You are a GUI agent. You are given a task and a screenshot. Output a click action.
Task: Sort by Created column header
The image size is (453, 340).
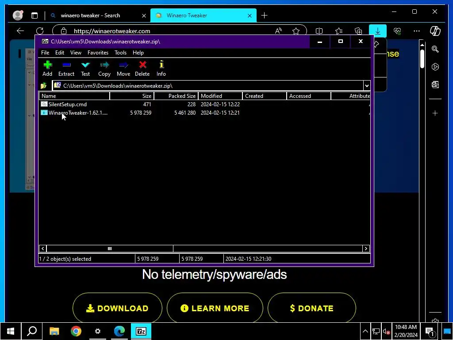pos(265,96)
